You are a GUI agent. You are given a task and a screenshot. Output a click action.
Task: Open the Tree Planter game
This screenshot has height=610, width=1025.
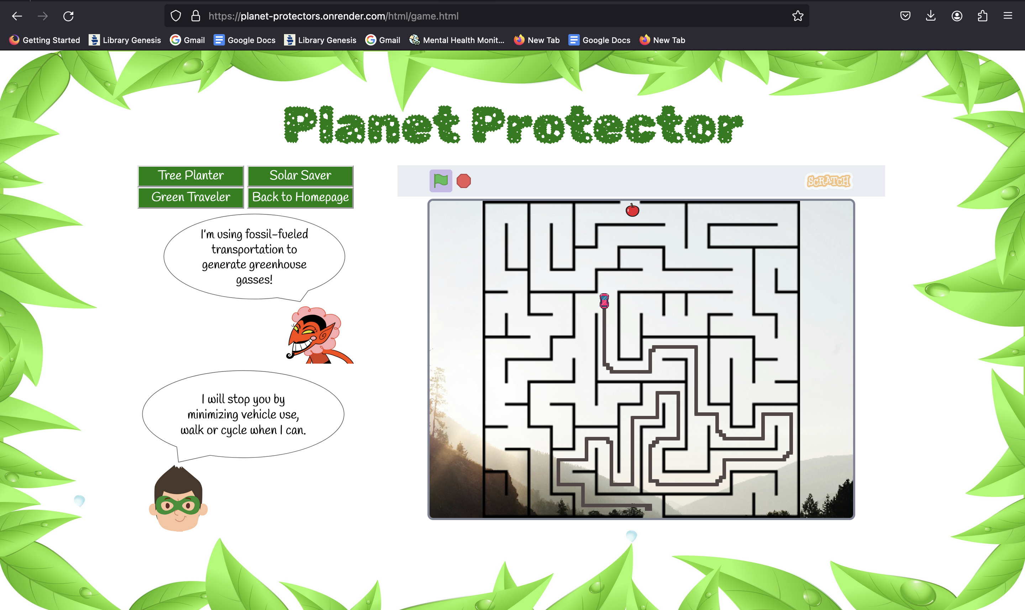point(190,176)
